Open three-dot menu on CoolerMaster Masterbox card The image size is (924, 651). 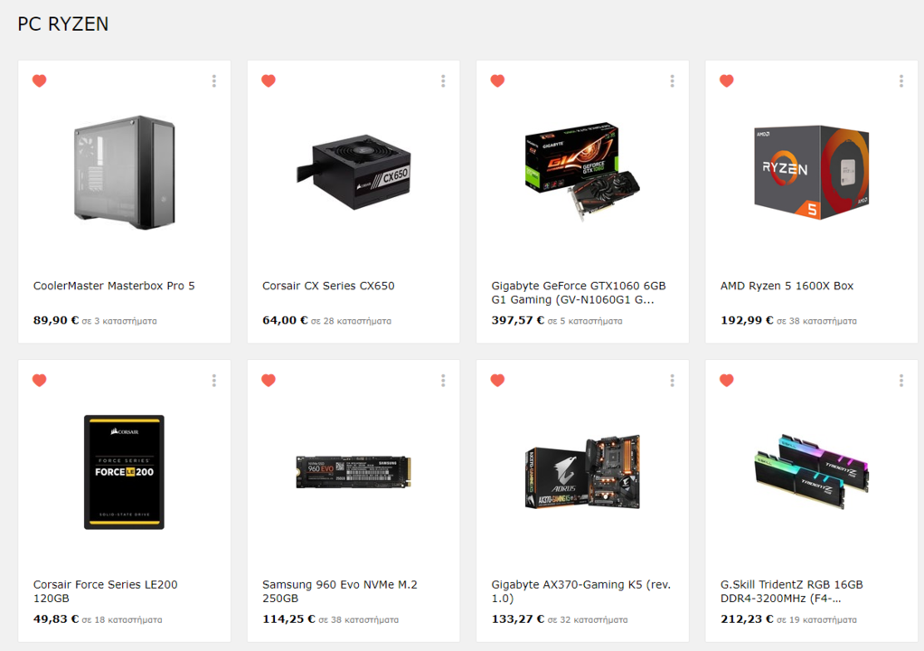tap(214, 81)
